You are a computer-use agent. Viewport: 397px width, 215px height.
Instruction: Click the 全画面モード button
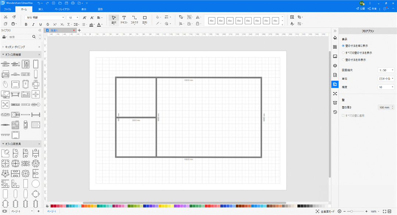click(325, 212)
